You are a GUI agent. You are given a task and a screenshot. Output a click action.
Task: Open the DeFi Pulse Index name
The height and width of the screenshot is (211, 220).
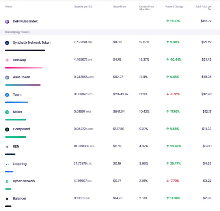coord(25,21)
